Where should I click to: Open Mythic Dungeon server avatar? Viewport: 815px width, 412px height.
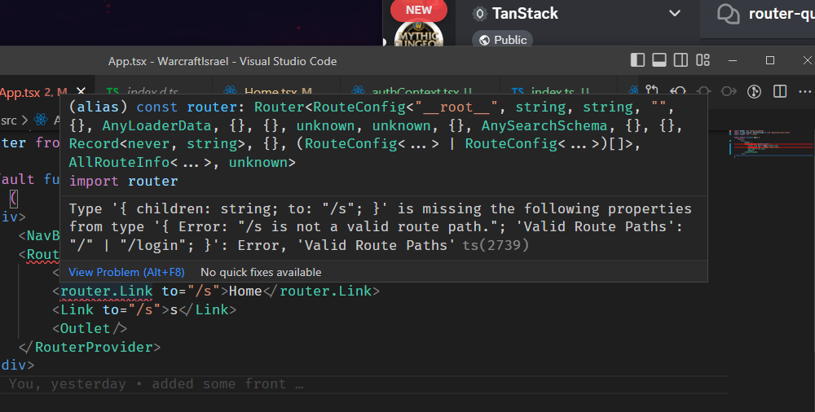click(x=418, y=35)
